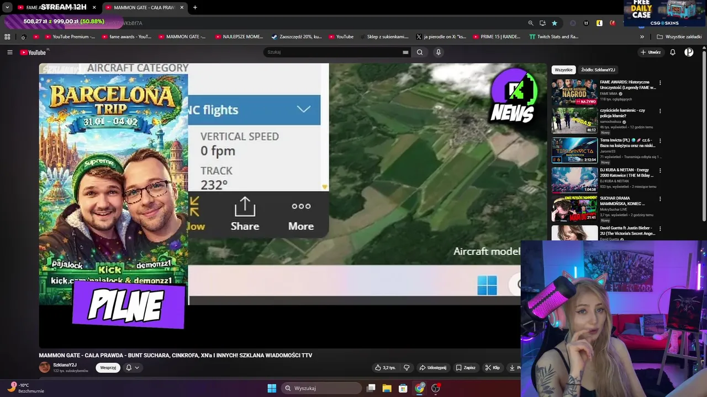Open the on-screen keyboard icon in search box
The image size is (707, 397).
[x=405, y=52]
